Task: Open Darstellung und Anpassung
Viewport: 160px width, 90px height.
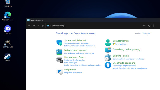Action: click(x=127, y=49)
